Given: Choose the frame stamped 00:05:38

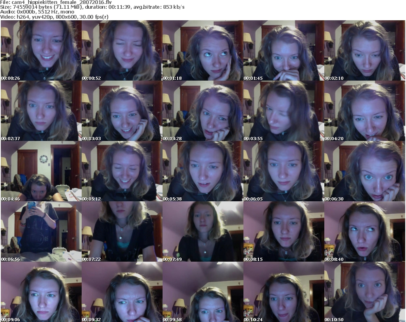Looking at the screenshot, I should pyautogui.click(x=203, y=171).
